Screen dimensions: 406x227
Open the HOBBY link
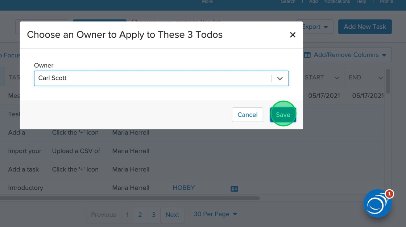point(184,188)
